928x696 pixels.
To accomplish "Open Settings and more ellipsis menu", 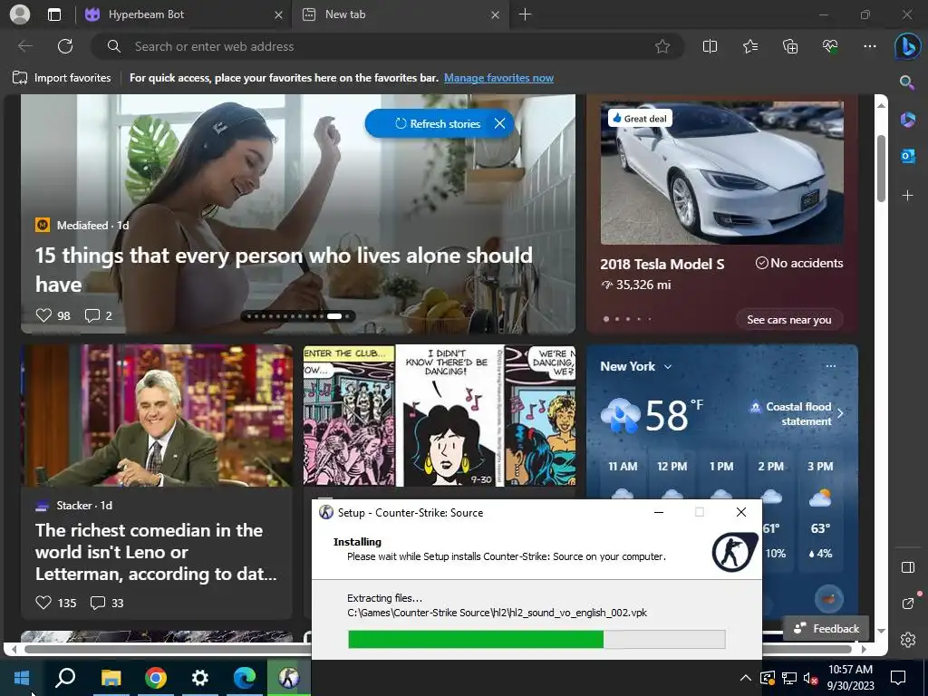I will pyautogui.click(x=869, y=46).
